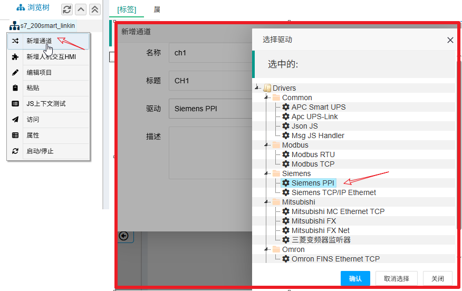Open JS上下文测试 from the context menu
Image resolution: width=462 pixels, height=291 pixels.
pyautogui.click(x=49, y=104)
